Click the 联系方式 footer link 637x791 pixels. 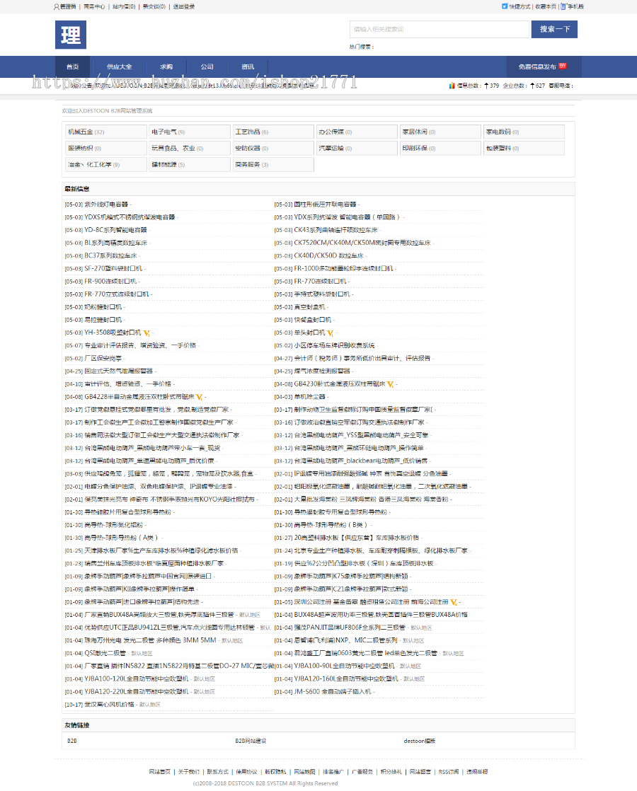point(217,772)
